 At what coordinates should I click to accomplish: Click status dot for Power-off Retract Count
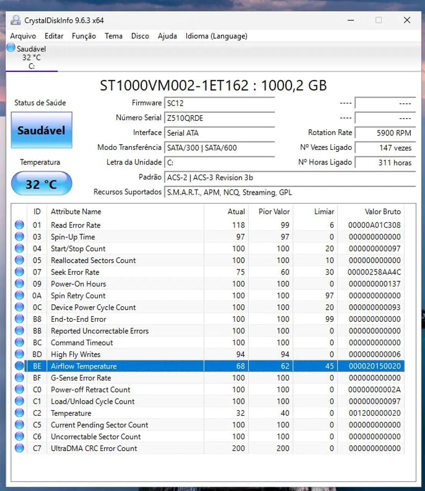click(19, 389)
